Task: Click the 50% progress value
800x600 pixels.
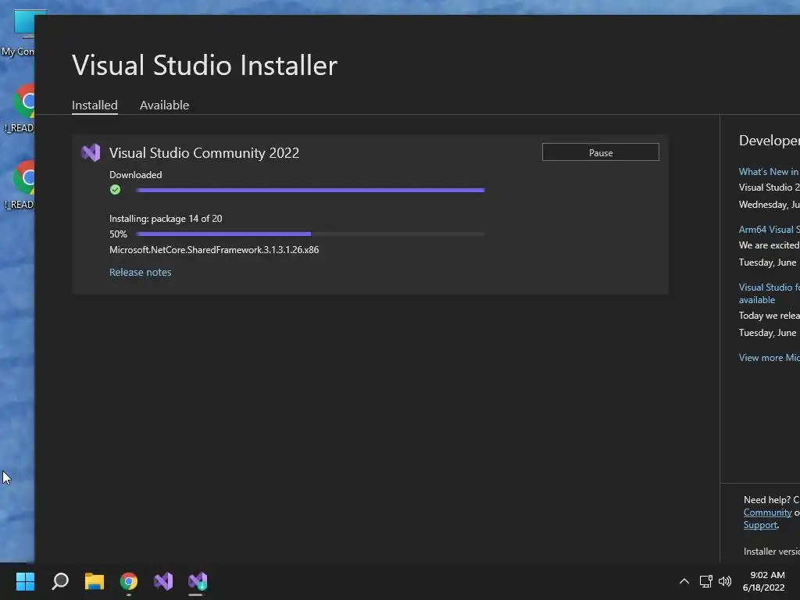Action: 119,234
